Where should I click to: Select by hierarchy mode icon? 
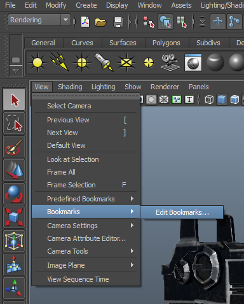tap(149, 22)
